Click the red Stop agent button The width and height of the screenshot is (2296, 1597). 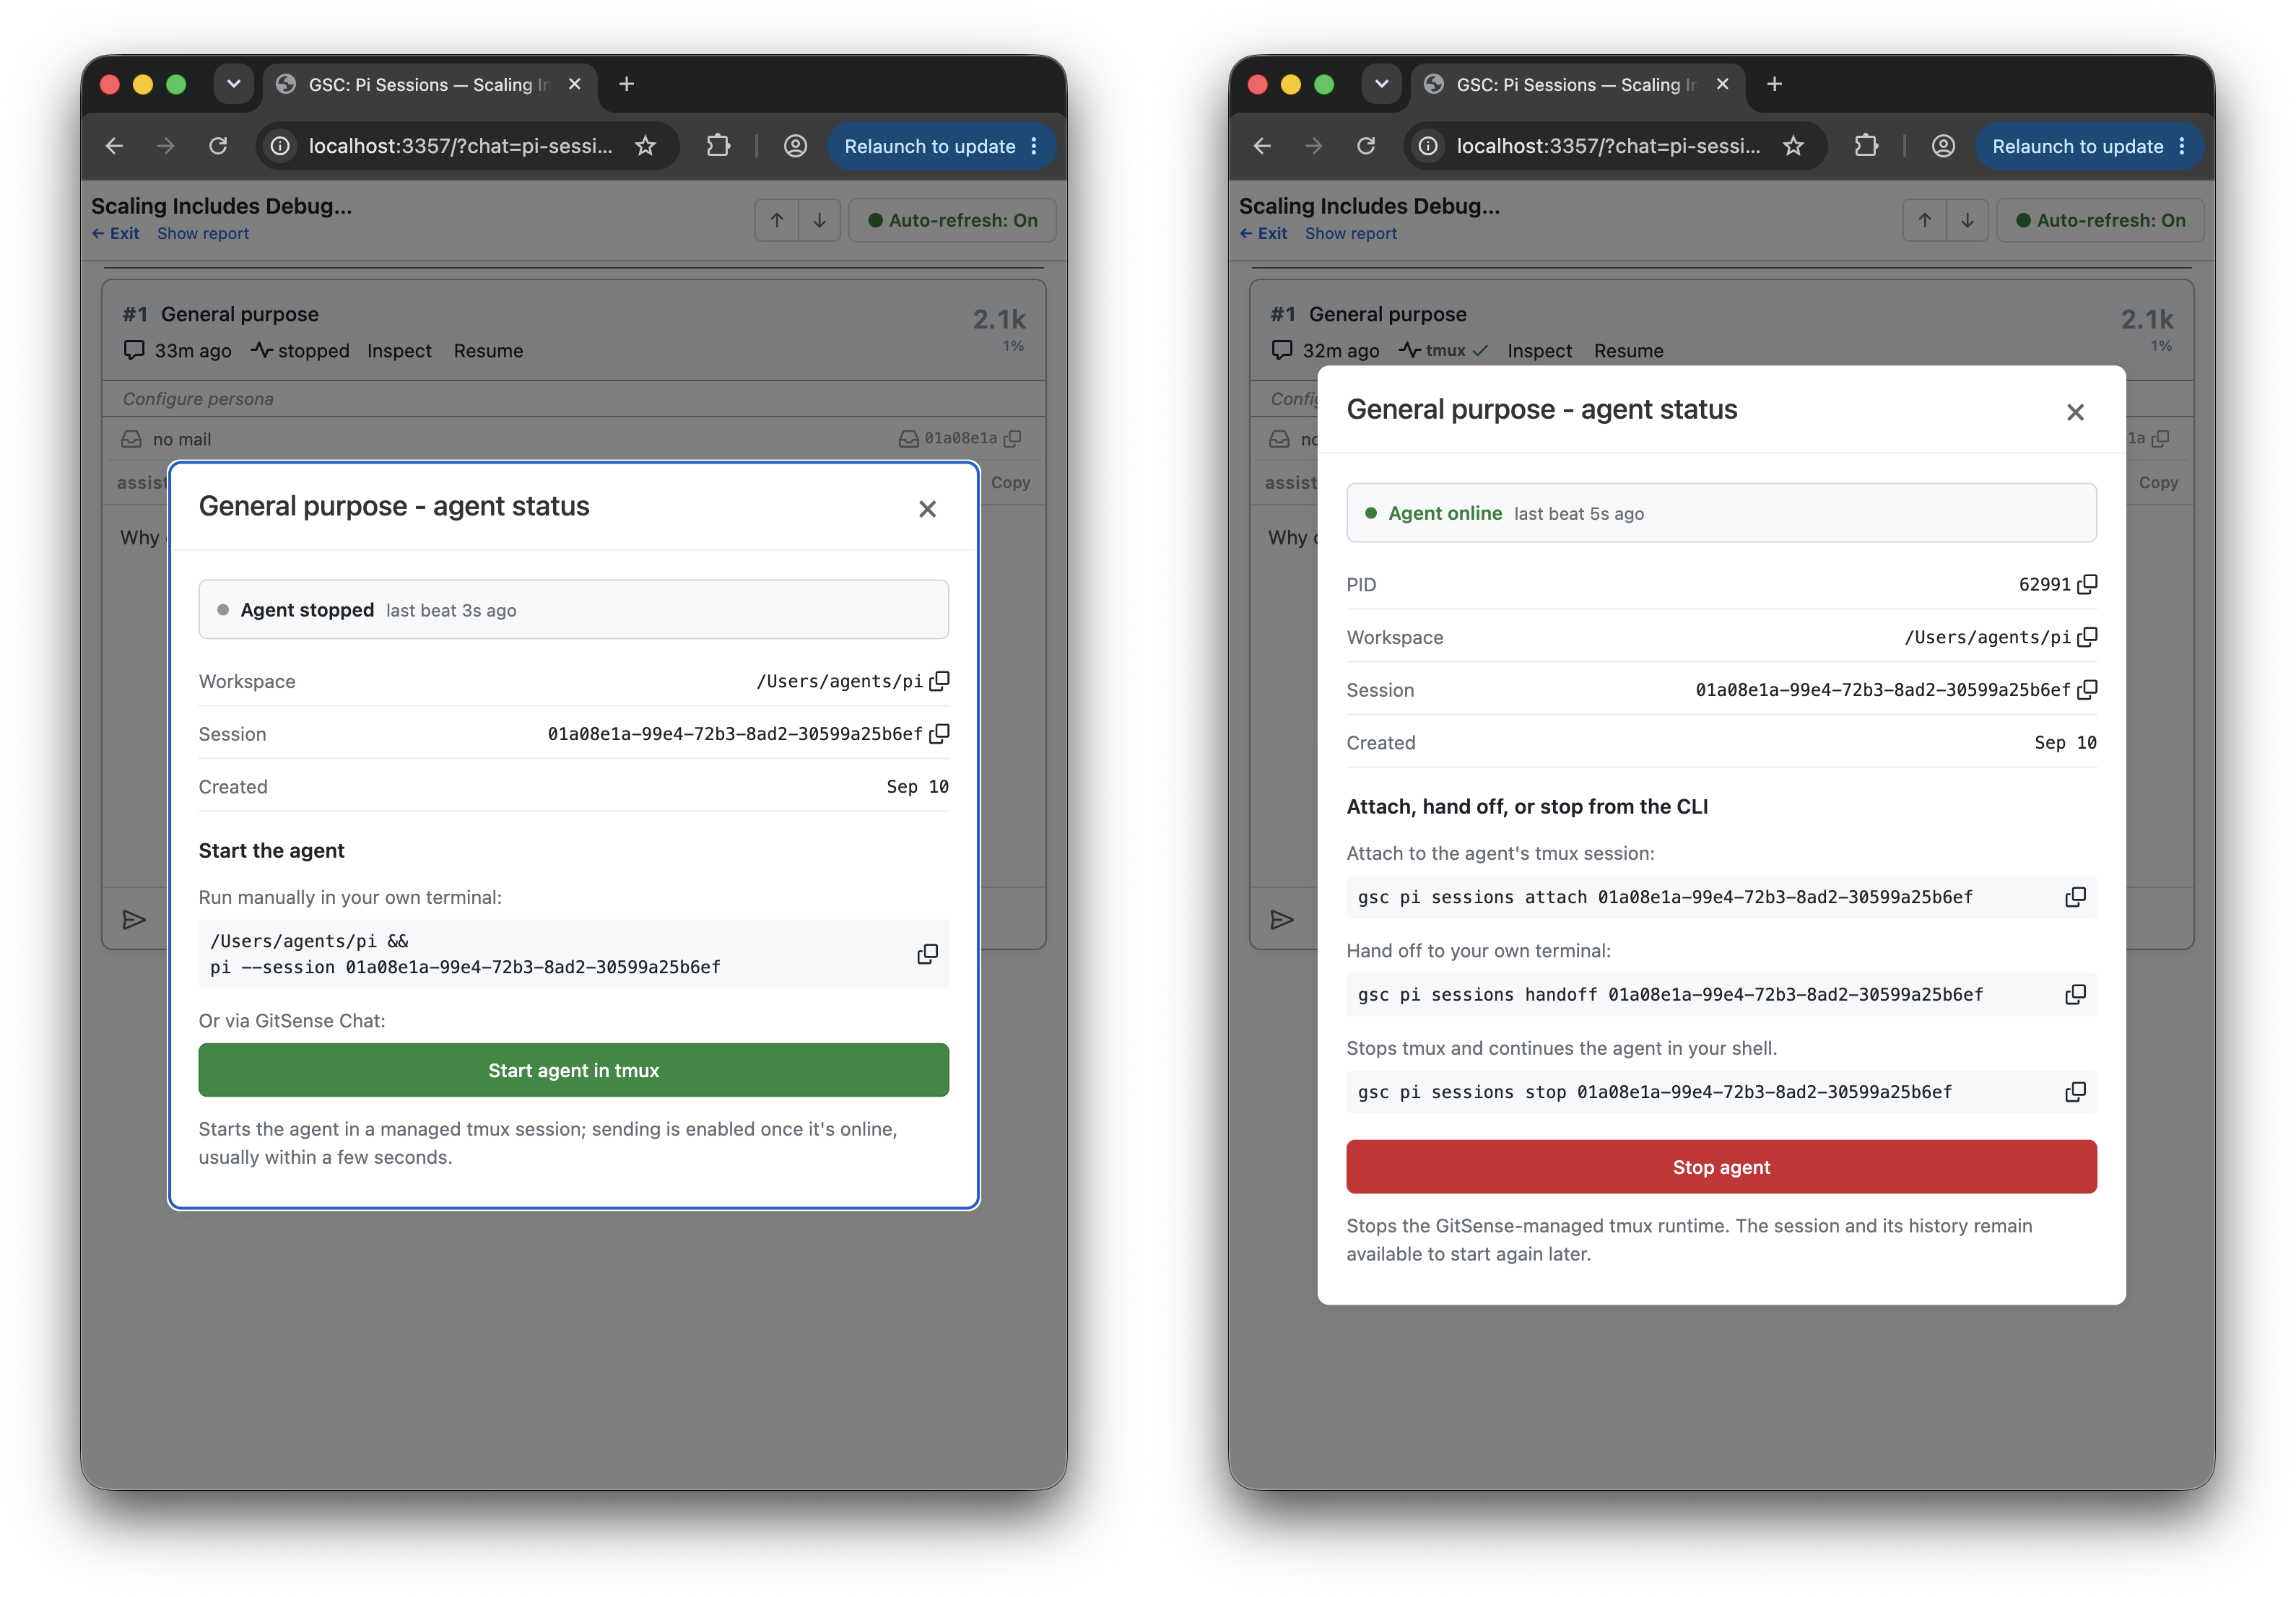[x=1721, y=1167]
